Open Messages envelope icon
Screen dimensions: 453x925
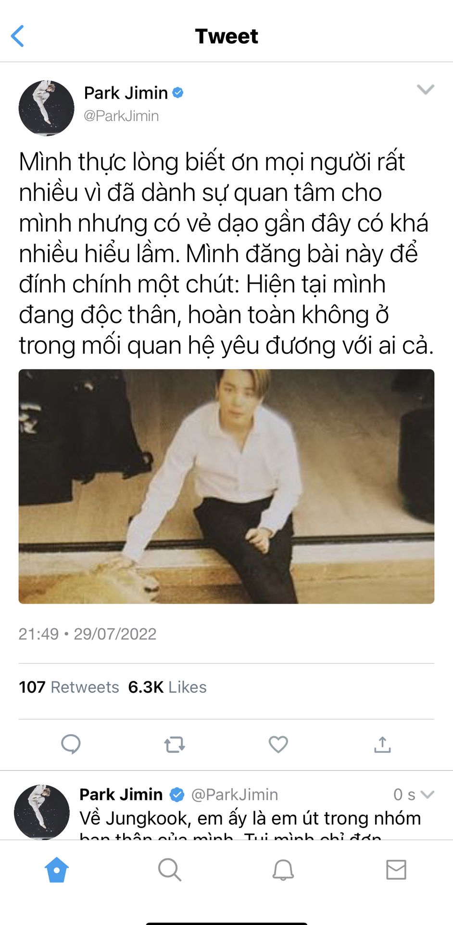(396, 870)
